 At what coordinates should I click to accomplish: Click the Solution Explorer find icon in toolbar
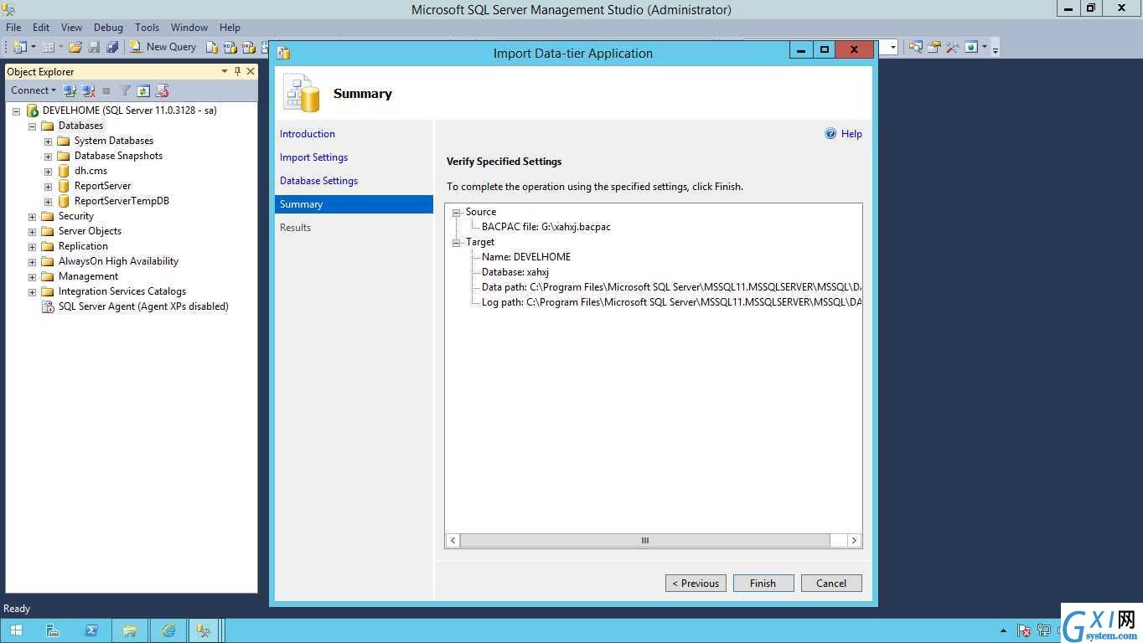pos(915,47)
